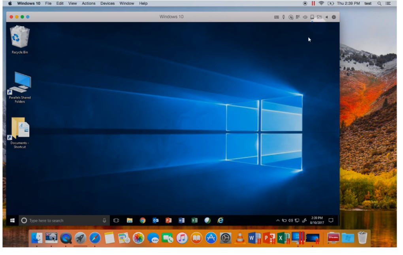This screenshot has width=403, height=255.
Task: Launch Internet Explorer from the Windows taskbar
Action: (220, 221)
